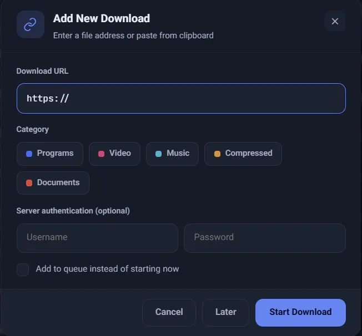Click the Cancel button

(x=169, y=313)
